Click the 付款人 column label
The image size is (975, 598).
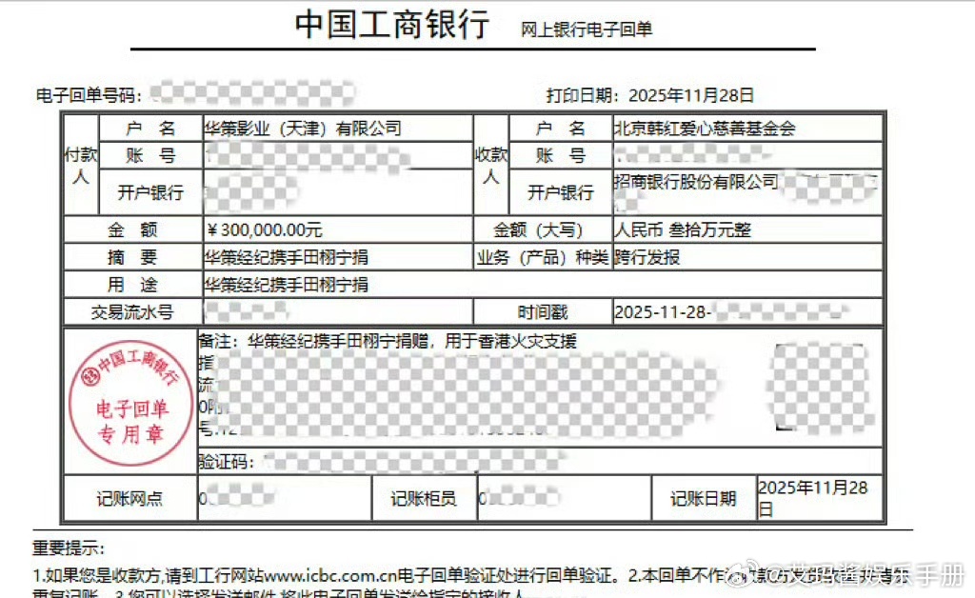tap(81, 166)
